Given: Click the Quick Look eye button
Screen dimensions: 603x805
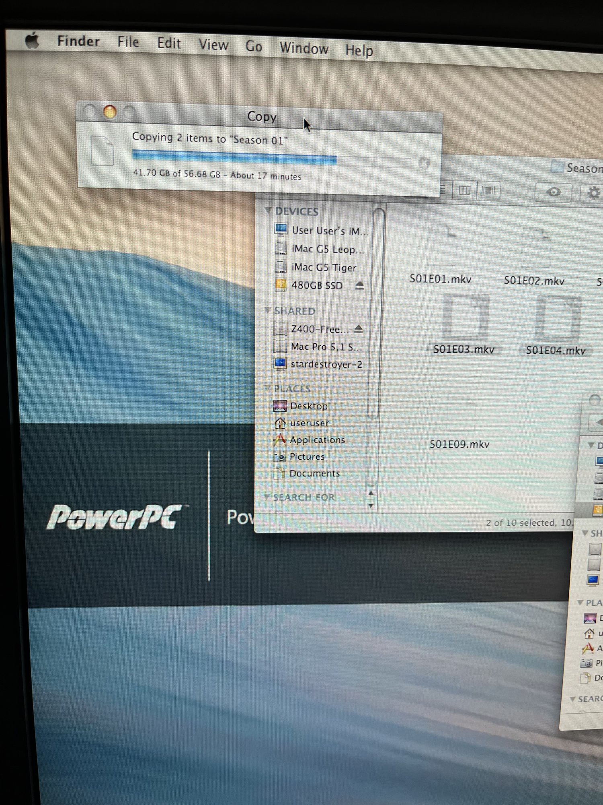Looking at the screenshot, I should click(x=554, y=192).
